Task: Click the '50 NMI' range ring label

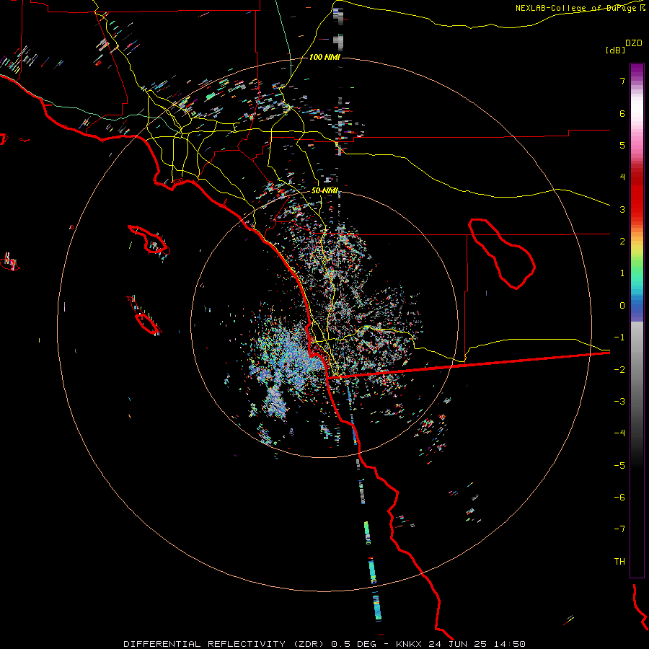Action: [325, 190]
